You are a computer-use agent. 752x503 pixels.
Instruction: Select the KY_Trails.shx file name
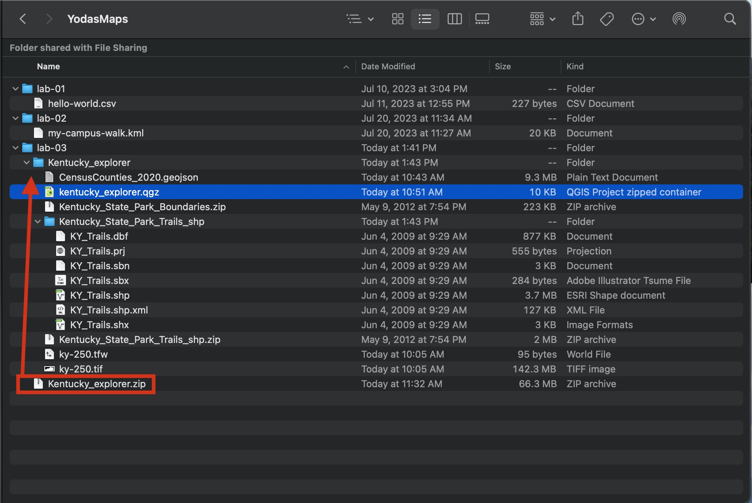(99, 325)
